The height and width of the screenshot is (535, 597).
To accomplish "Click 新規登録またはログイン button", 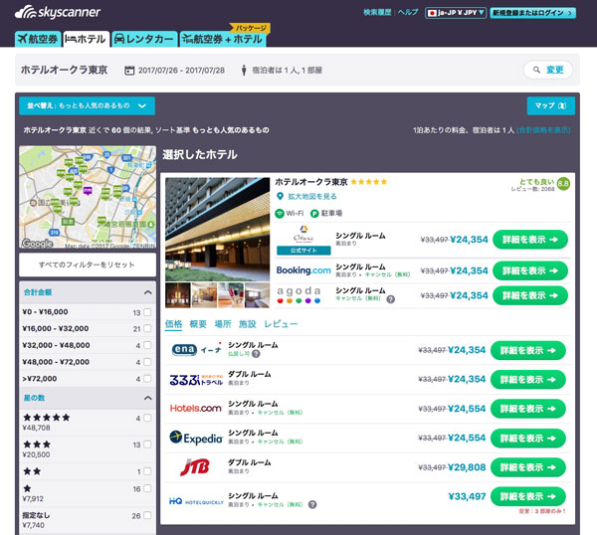I will [533, 13].
